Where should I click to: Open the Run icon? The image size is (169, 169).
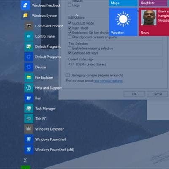(29, 98)
